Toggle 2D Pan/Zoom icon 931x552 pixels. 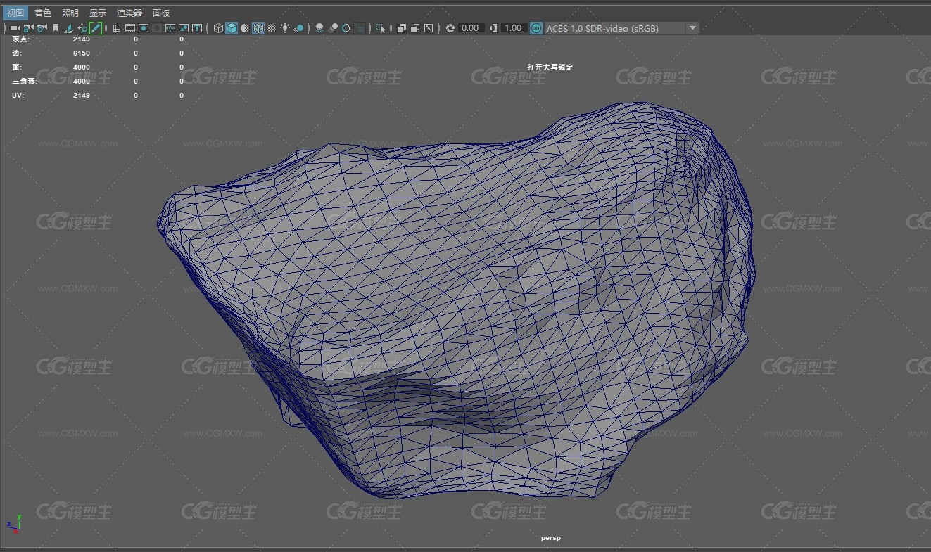[x=82, y=28]
